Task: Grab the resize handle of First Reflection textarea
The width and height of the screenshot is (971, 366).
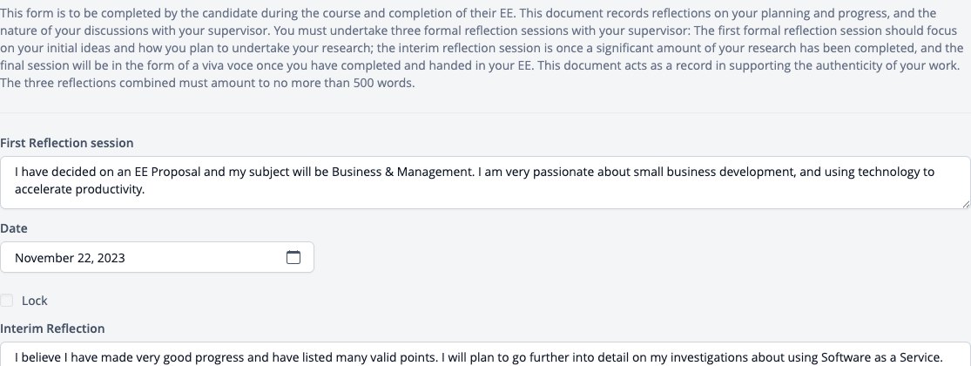Action: point(966,204)
